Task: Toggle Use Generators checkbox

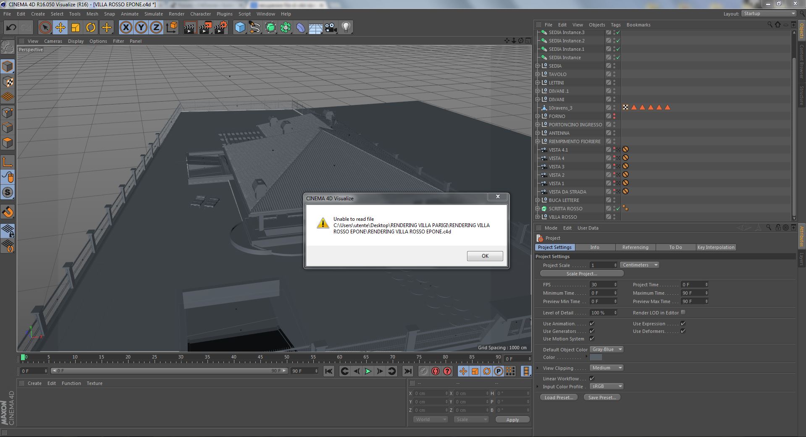Action: pyautogui.click(x=592, y=331)
